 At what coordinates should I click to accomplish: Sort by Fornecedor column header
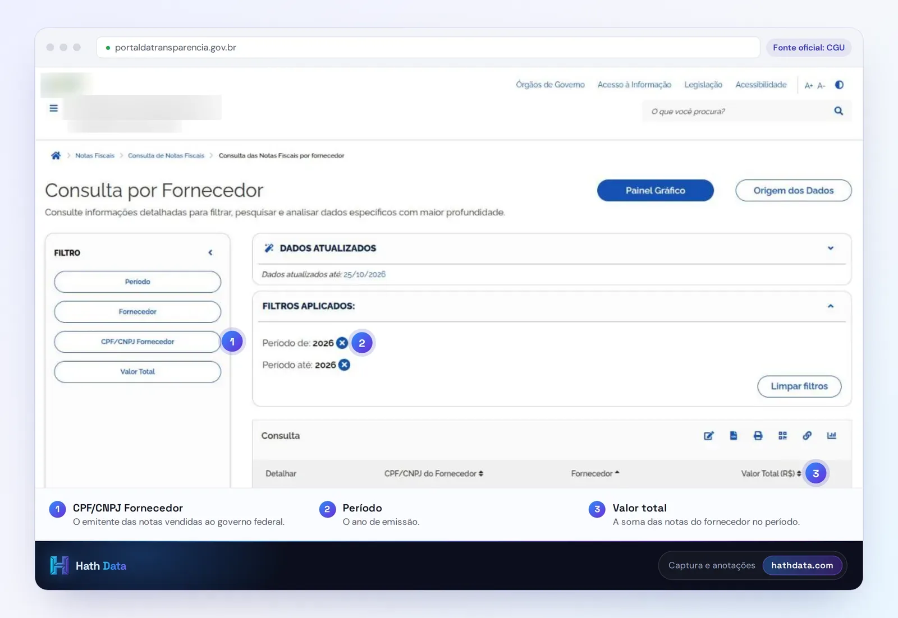[595, 473]
